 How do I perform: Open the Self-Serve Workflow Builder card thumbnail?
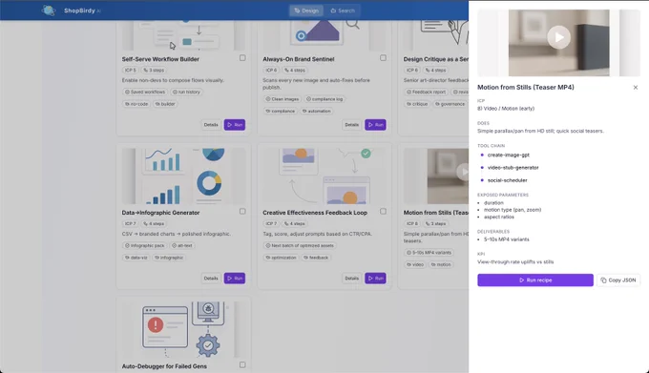pos(183,35)
